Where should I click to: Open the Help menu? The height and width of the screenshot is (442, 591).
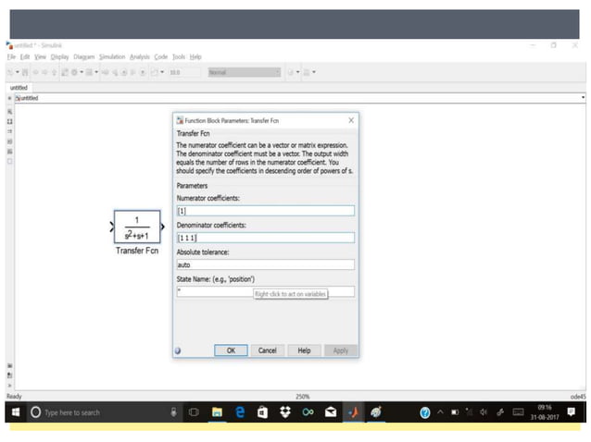195,56
